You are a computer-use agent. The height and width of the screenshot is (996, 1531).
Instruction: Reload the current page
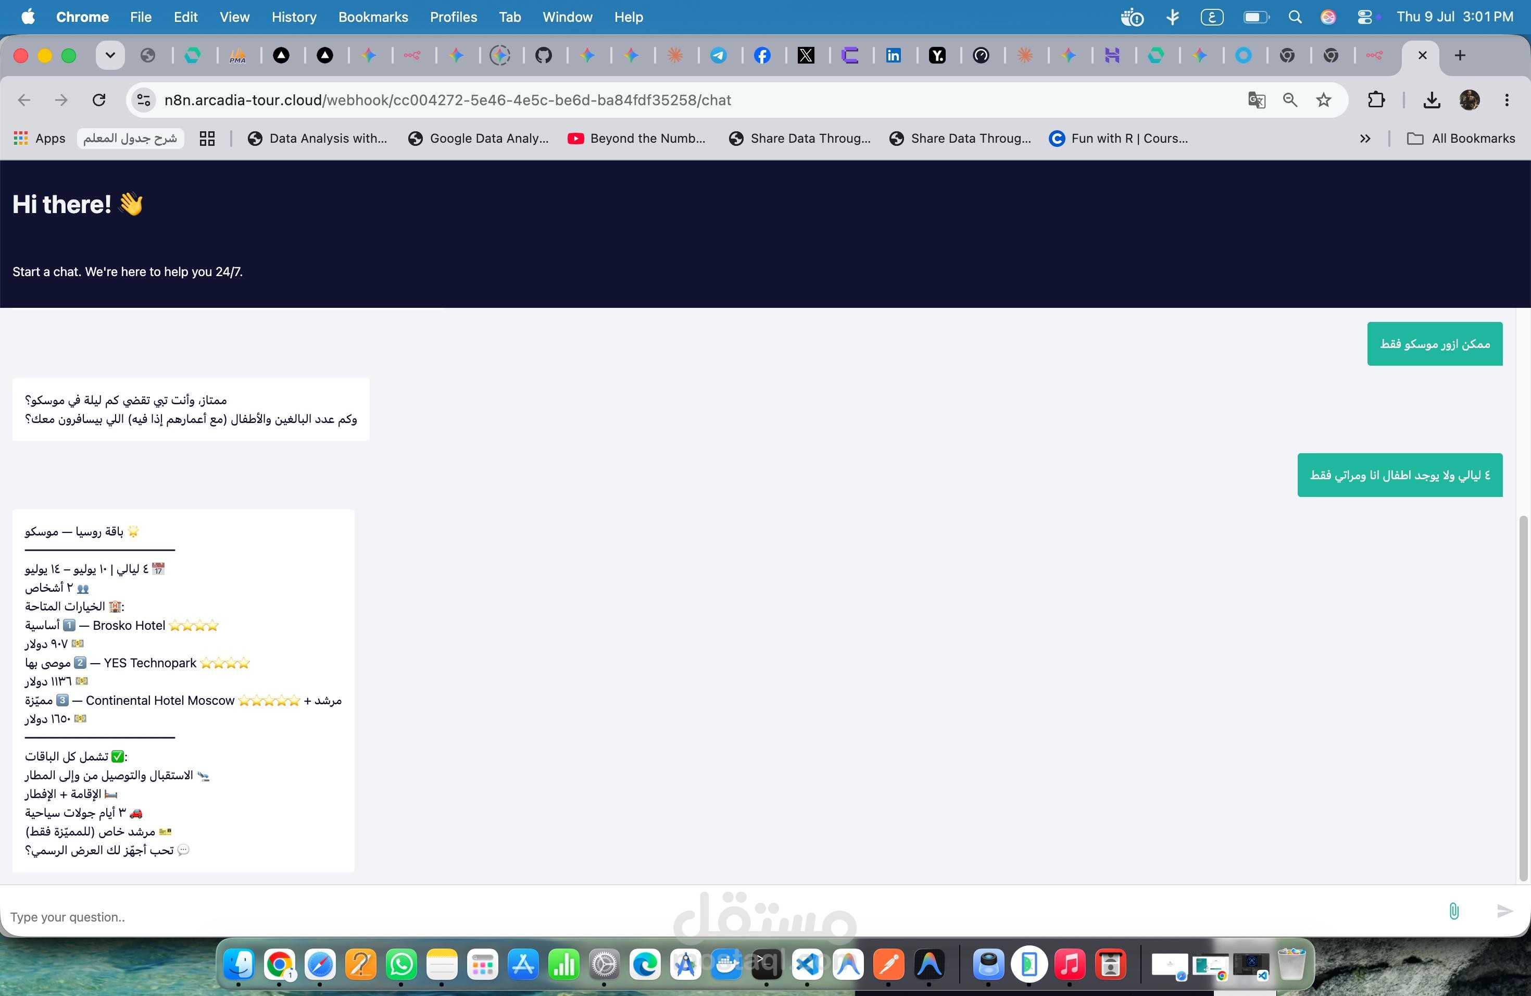coord(99,101)
